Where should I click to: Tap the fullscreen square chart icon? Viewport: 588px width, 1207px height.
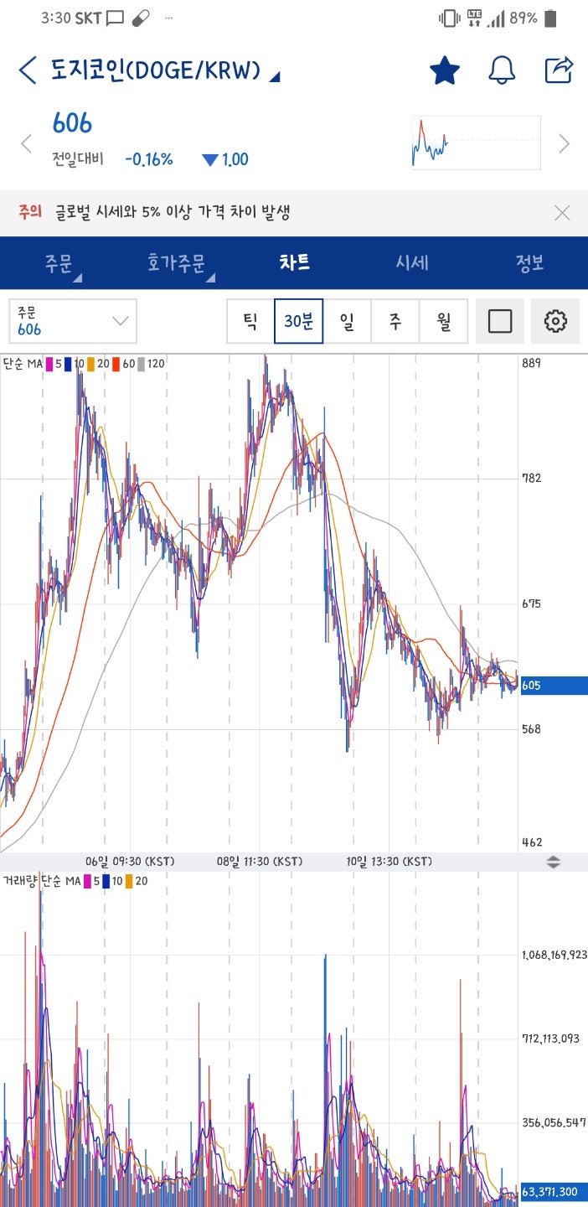[x=500, y=321]
